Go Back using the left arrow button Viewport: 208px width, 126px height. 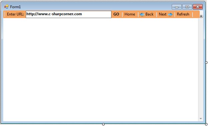pyautogui.click(x=147, y=14)
